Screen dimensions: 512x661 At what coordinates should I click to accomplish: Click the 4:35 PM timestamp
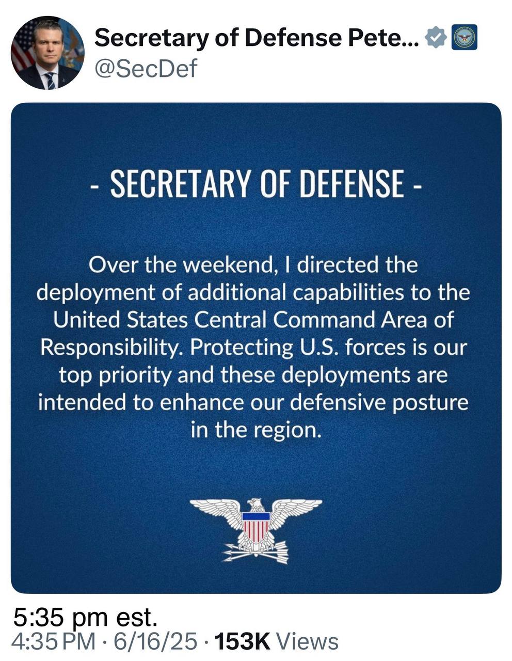[53, 641]
